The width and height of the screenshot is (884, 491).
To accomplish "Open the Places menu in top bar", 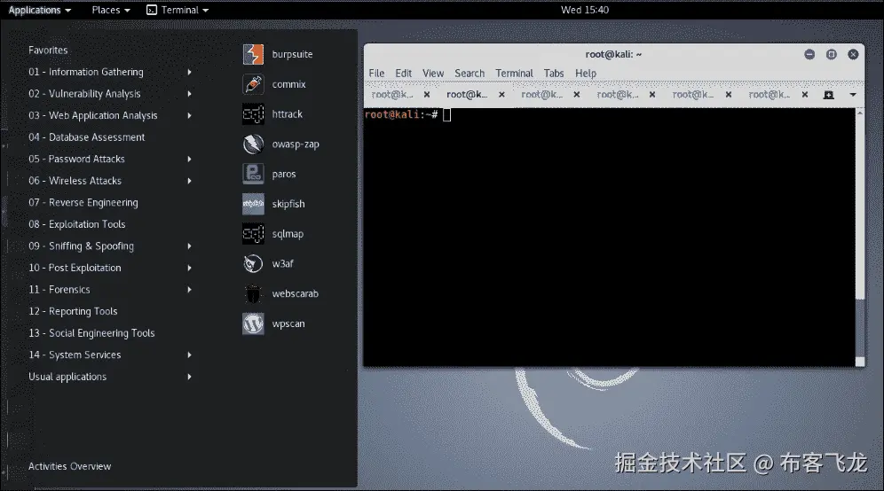I will coord(110,10).
